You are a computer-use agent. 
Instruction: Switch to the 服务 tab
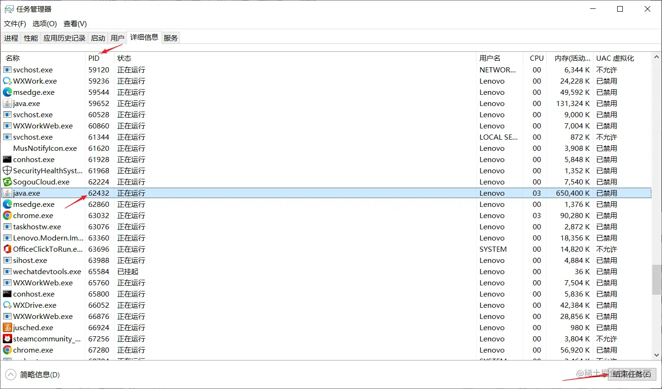pos(171,38)
